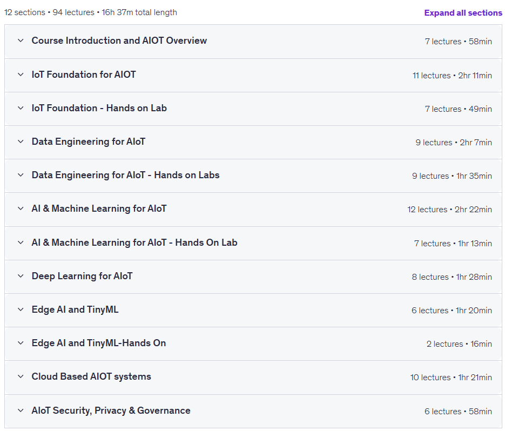The image size is (505, 431).
Task: Expand chevron for Data Engineering for AIoT - Hands on Labs
Action: pos(21,175)
